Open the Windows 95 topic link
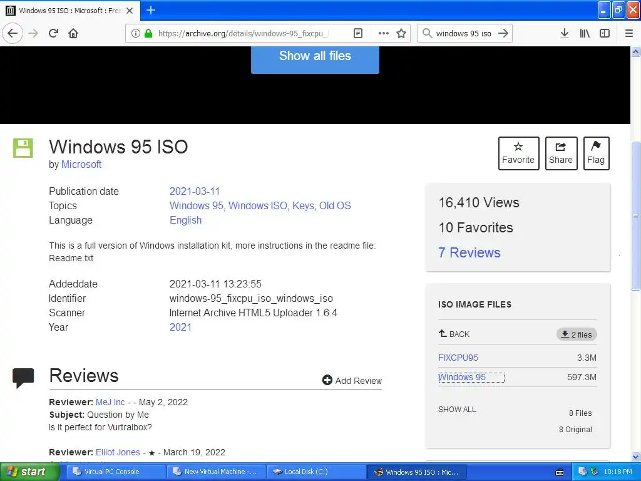The image size is (641, 481). (196, 205)
